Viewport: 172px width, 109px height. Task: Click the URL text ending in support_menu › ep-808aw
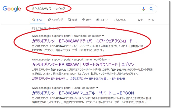(x=69, y=60)
